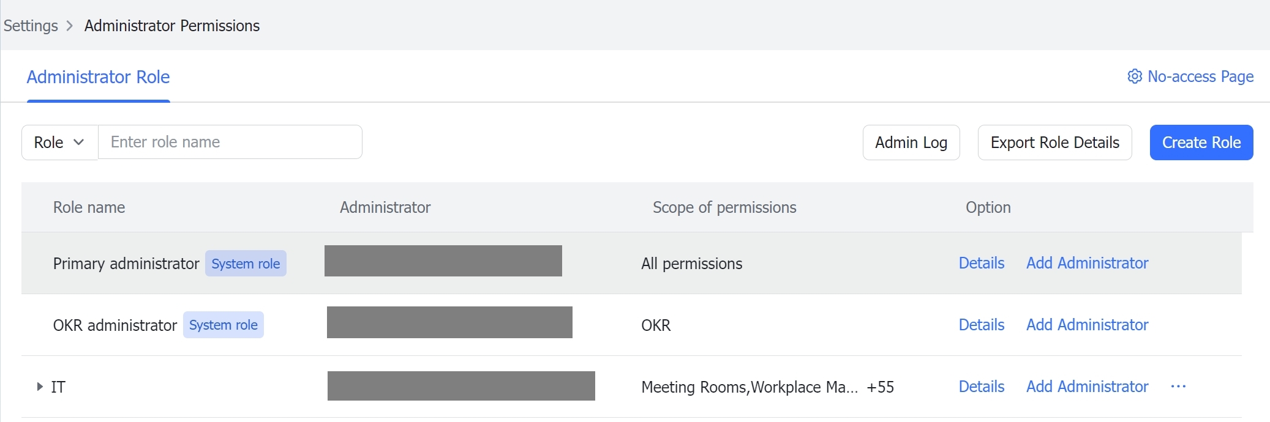View Details of IT role
The width and height of the screenshot is (1270, 422).
[x=982, y=387]
